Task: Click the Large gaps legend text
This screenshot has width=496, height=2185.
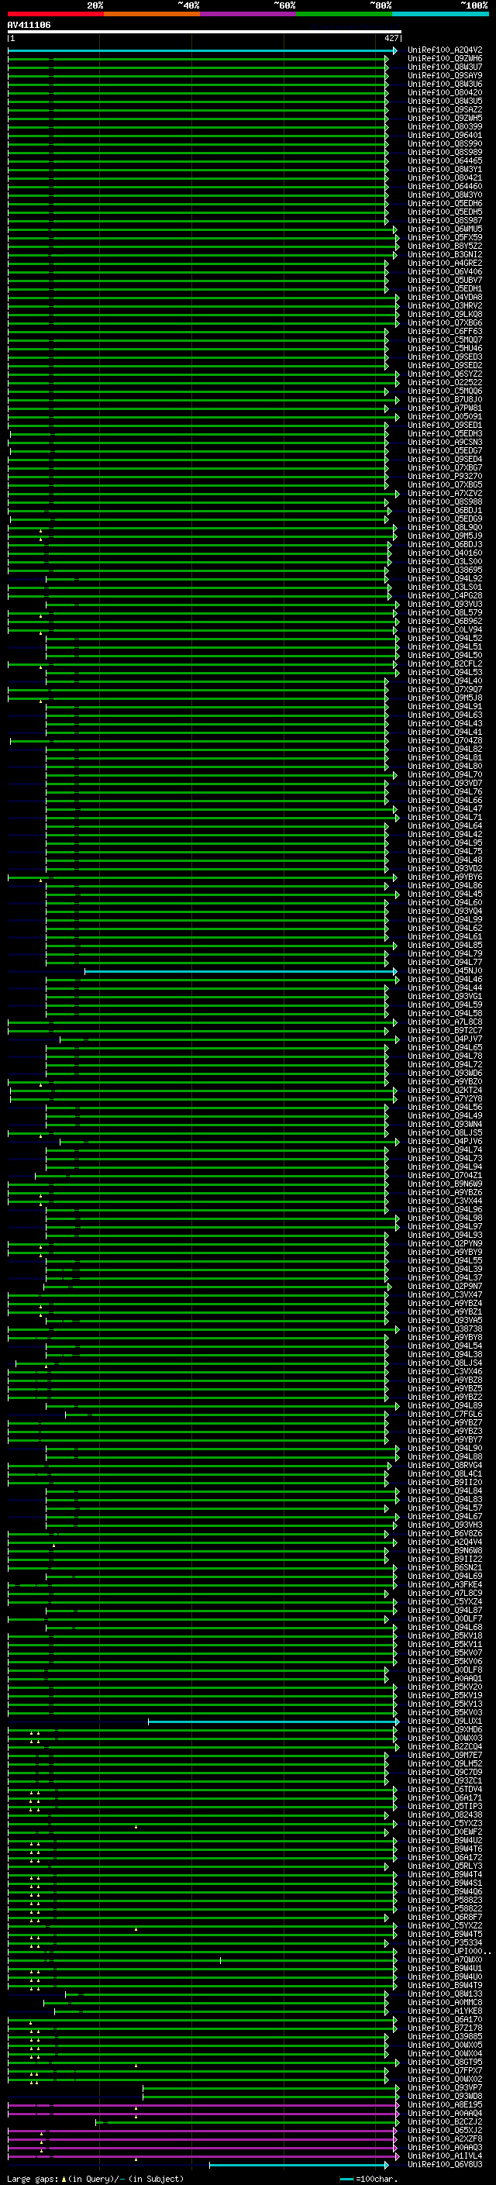Action: pos(95,2178)
